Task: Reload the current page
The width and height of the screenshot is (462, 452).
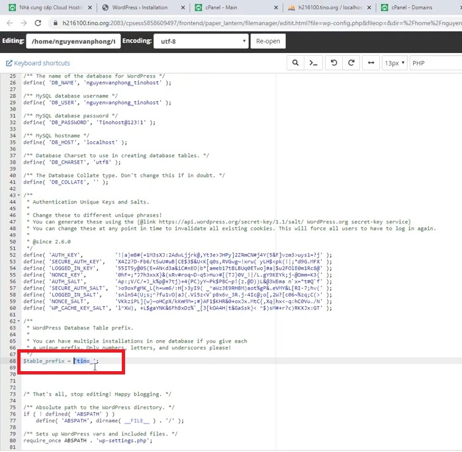Action: 38,23
